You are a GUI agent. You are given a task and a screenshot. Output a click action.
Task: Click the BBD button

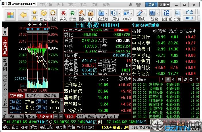[x=189, y=18]
